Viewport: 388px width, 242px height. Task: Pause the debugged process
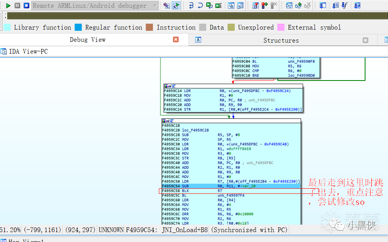(x=17, y=6)
